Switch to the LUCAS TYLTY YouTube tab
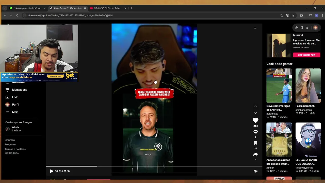Screen dimensions: 325x183 click(107, 8)
